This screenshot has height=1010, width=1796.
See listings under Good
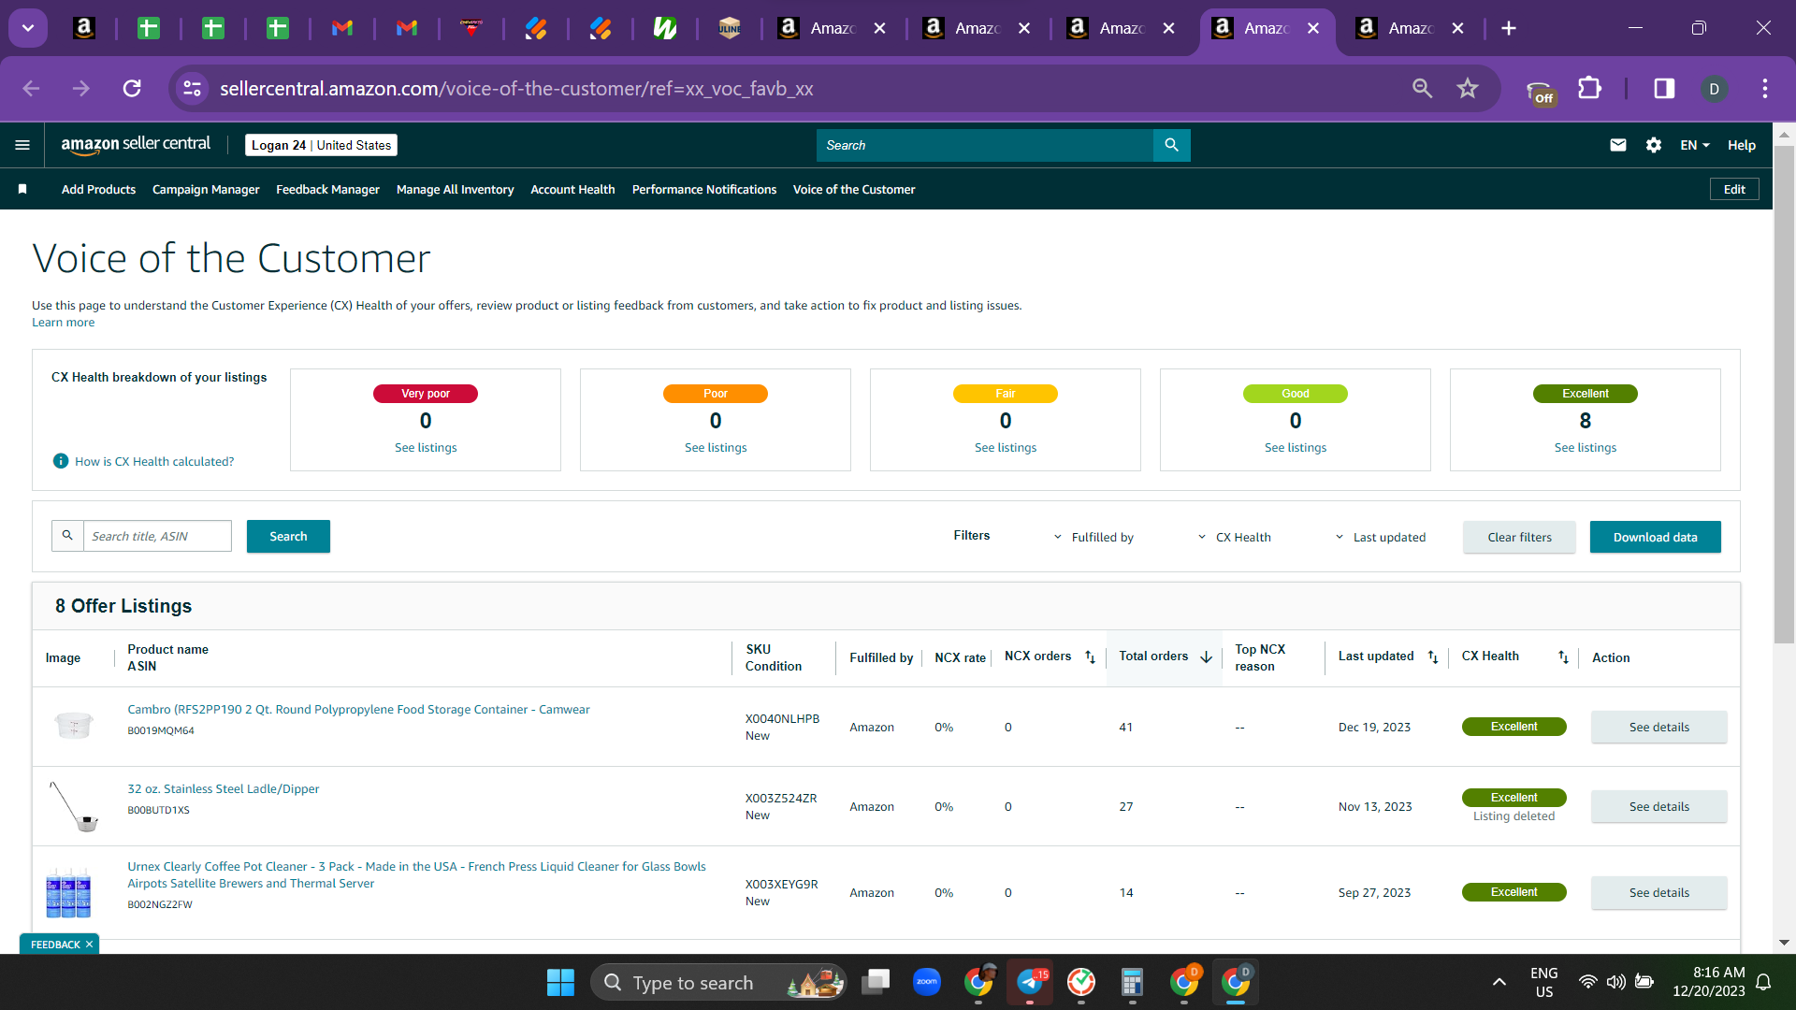pyautogui.click(x=1296, y=448)
